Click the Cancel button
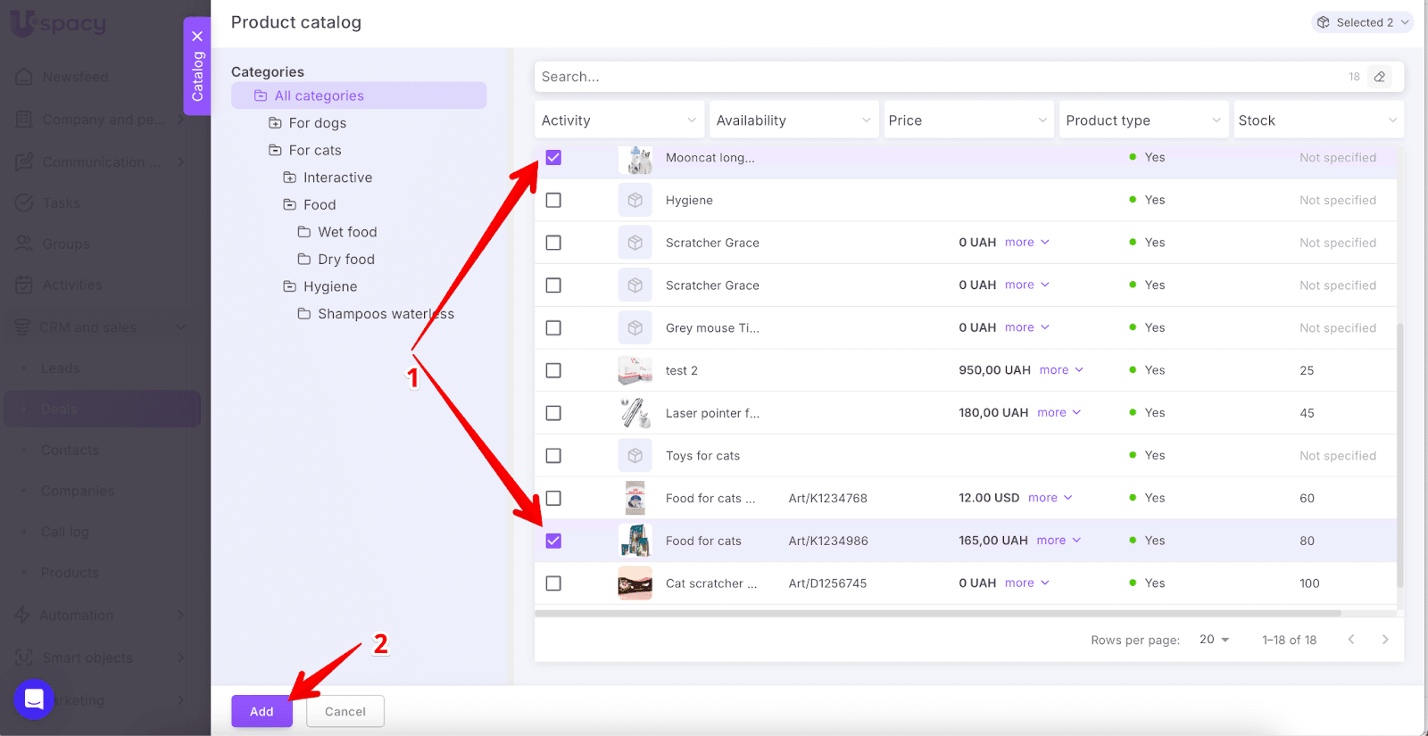The image size is (1428, 736). click(x=345, y=712)
